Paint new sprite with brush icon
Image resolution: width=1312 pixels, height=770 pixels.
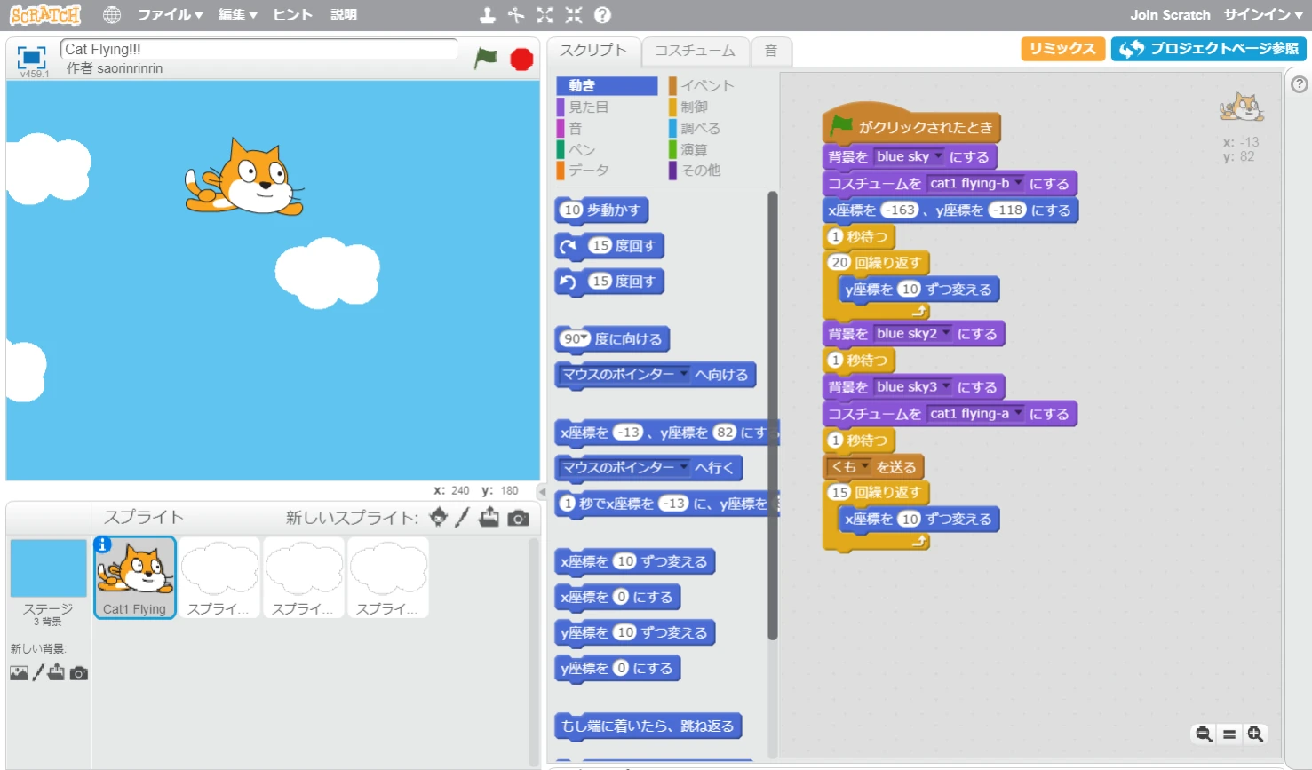click(x=462, y=518)
